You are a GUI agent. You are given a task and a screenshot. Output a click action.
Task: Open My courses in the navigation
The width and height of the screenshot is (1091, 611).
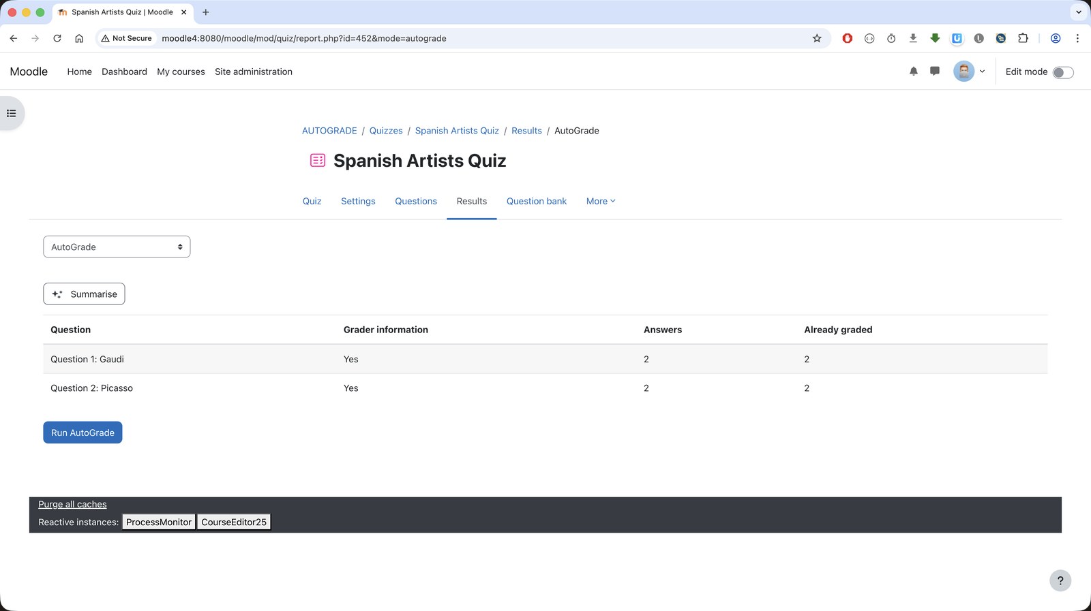tap(181, 72)
